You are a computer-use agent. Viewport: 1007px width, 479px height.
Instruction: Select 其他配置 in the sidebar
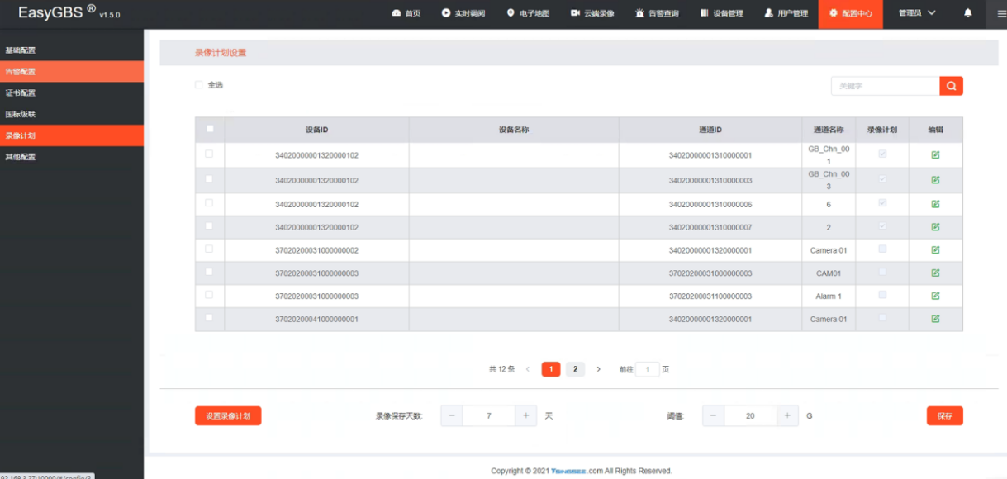(x=72, y=157)
